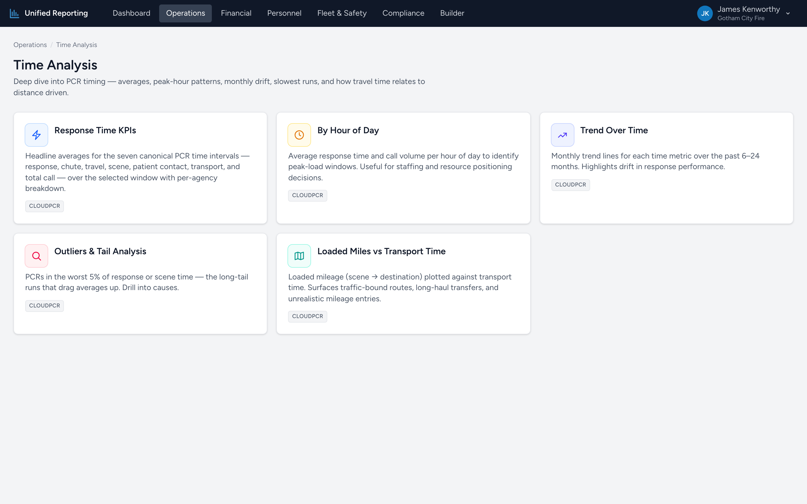807x504 pixels.
Task: Click description starting 'PCRs in the worst 5%'
Action: [137, 282]
